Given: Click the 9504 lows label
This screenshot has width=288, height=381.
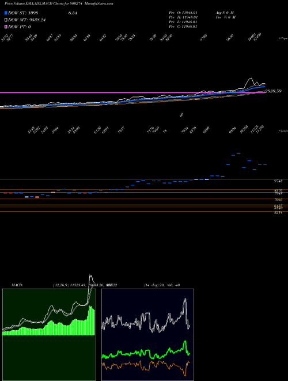Looking at the screenshot, I should pos(233,130).
